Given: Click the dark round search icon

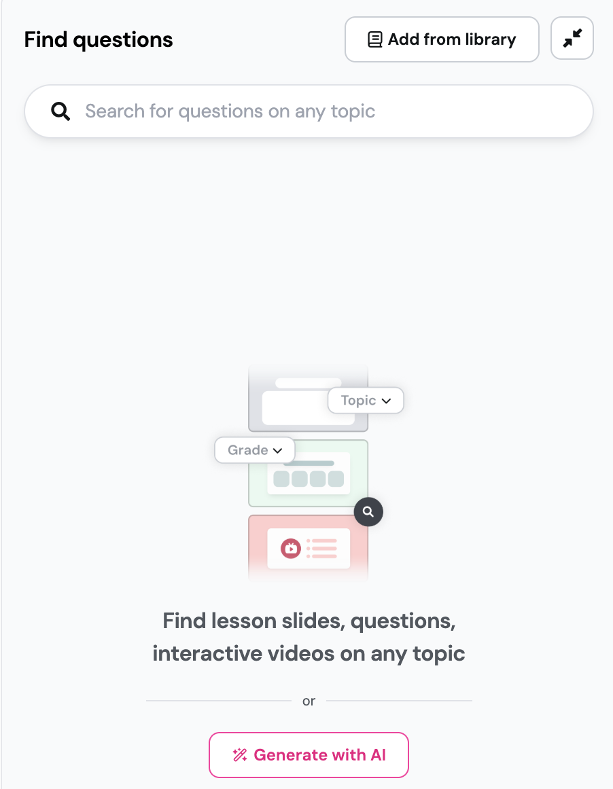Looking at the screenshot, I should tap(368, 512).
